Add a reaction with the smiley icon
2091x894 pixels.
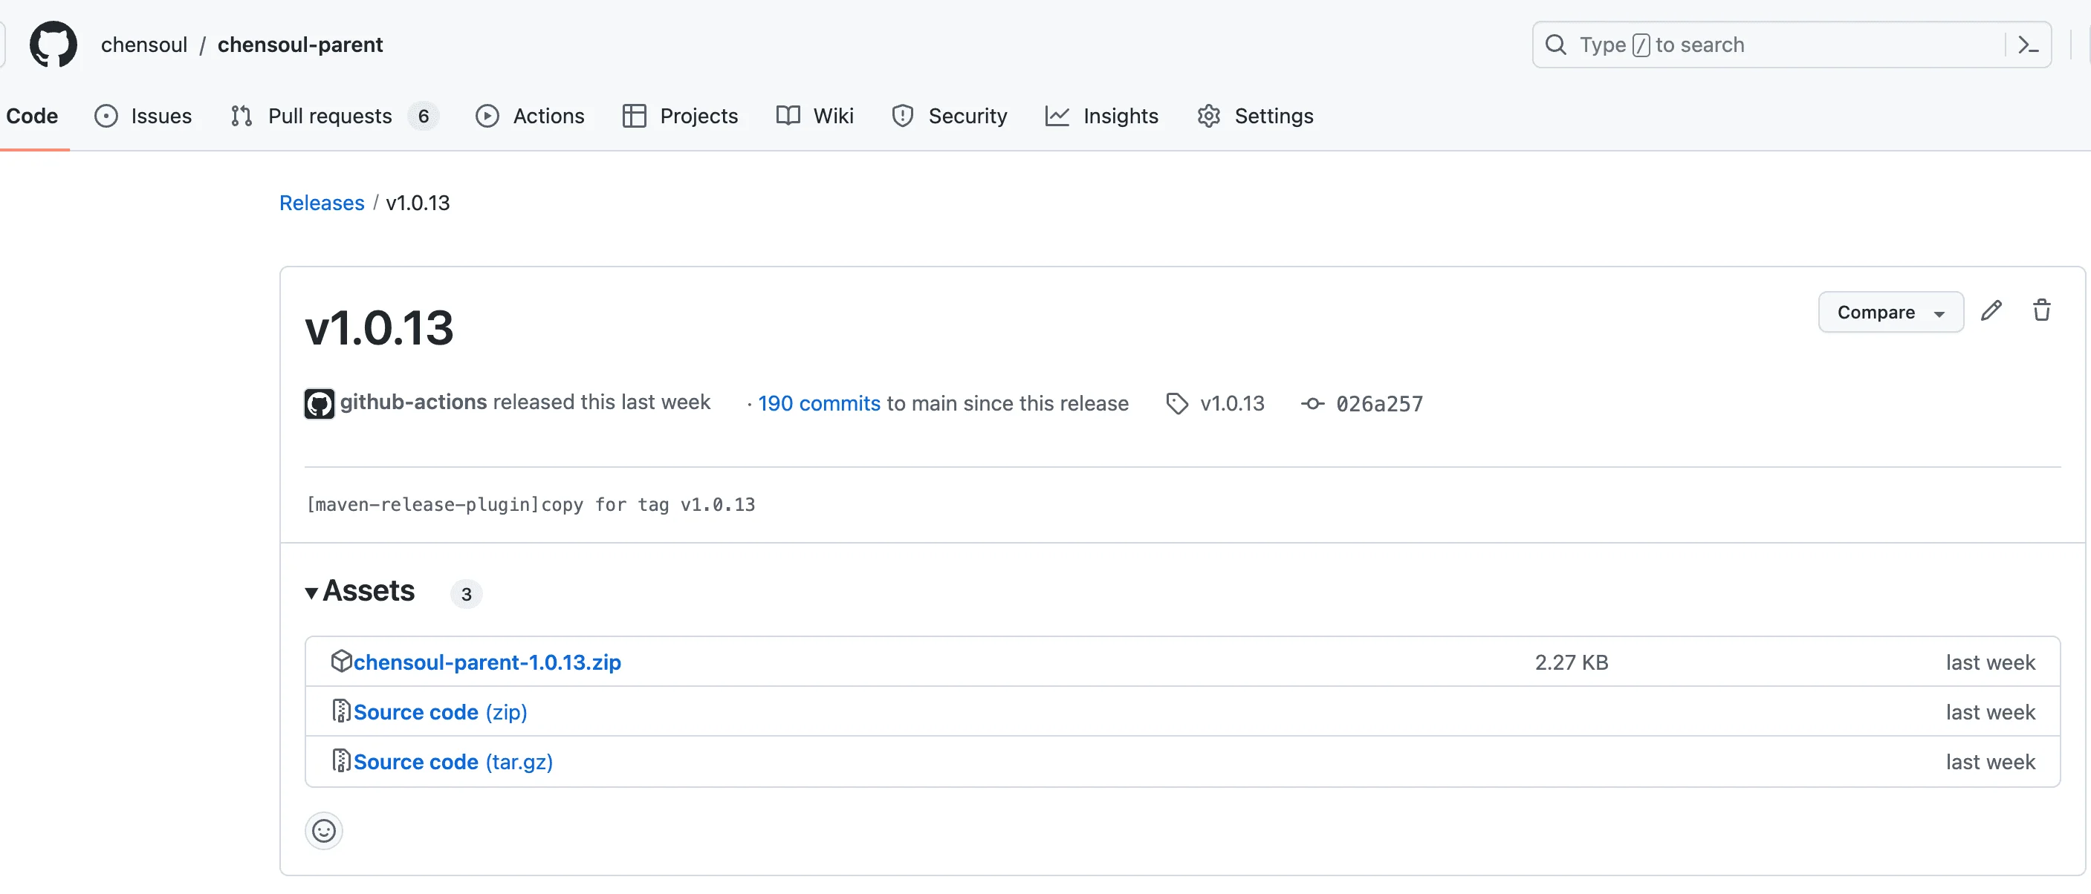[324, 831]
